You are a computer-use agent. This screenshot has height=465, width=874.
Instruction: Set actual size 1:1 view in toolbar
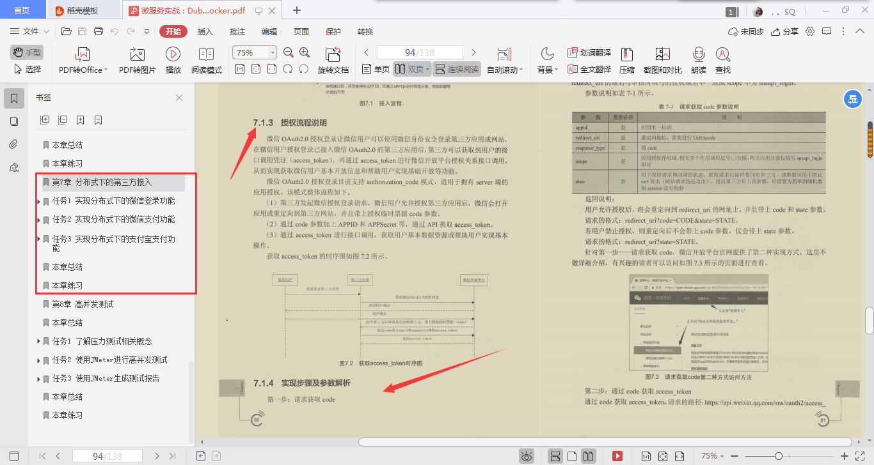[x=240, y=69]
